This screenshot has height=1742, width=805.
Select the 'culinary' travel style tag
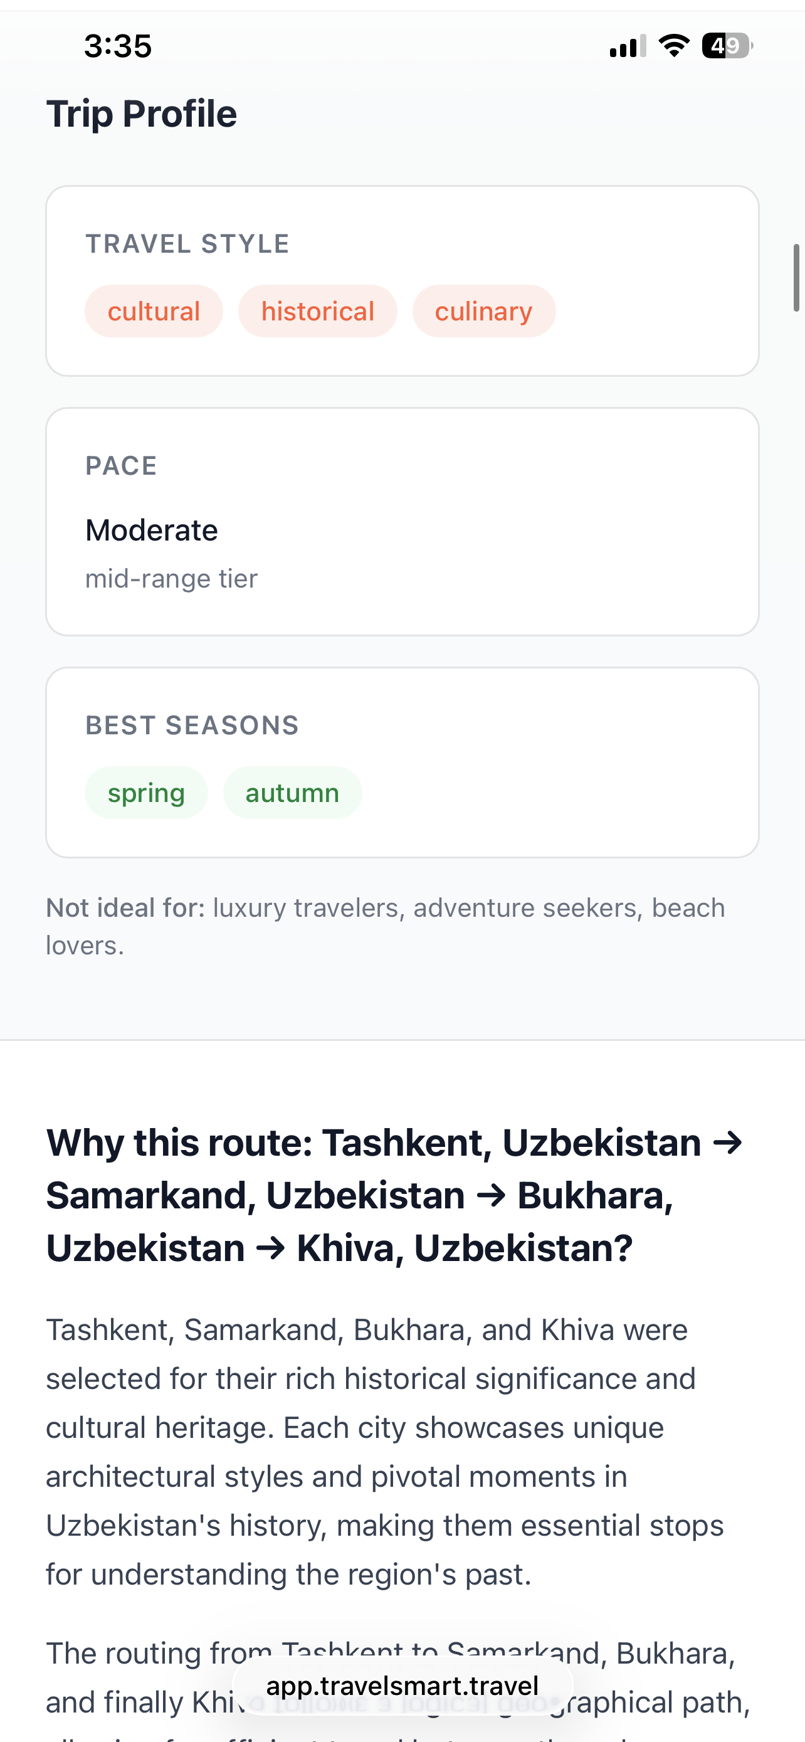pos(484,310)
